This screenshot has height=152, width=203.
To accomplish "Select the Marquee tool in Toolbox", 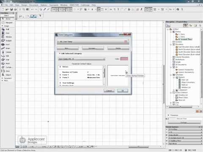I will click(7, 22).
